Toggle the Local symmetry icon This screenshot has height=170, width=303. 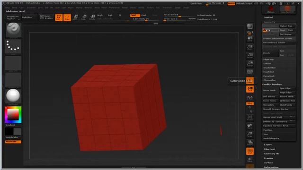pos(250,89)
